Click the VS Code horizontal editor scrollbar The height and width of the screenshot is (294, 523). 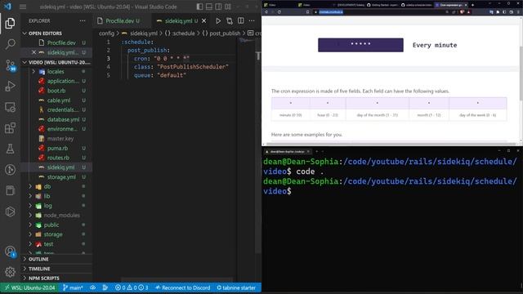pos(177,279)
